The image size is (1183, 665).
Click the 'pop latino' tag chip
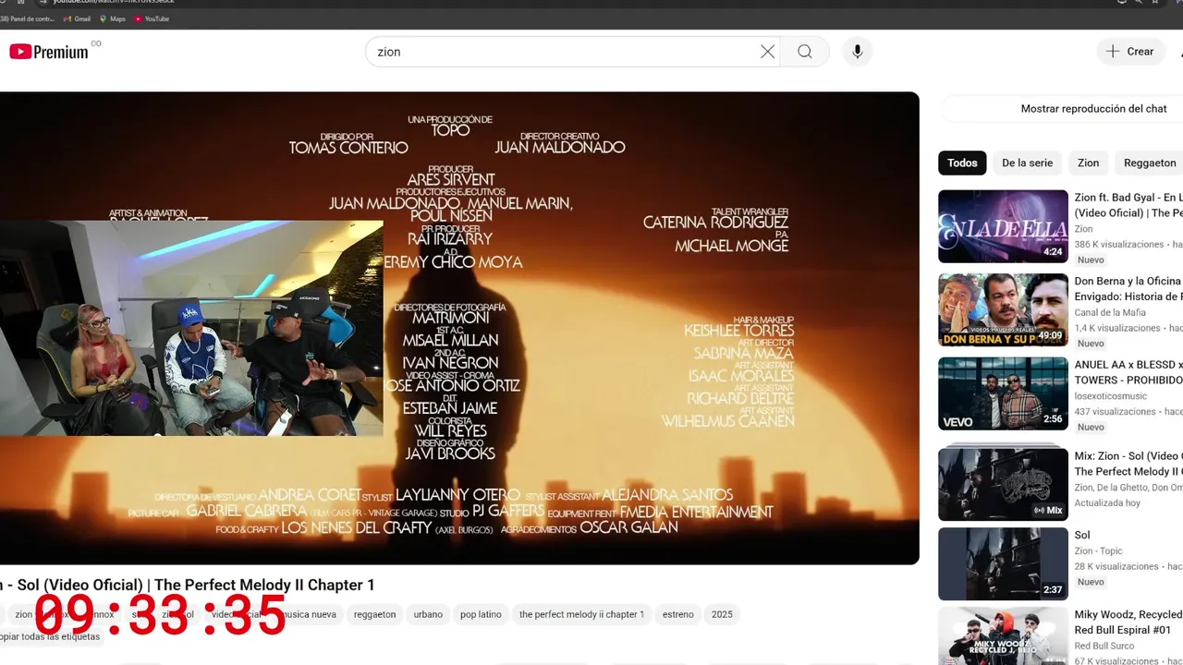pyautogui.click(x=481, y=614)
